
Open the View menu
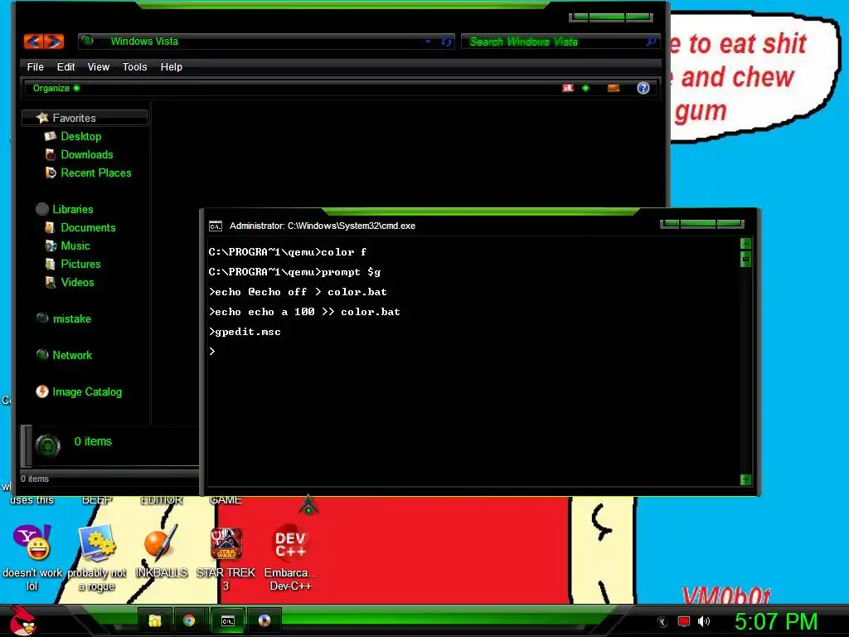pos(99,66)
